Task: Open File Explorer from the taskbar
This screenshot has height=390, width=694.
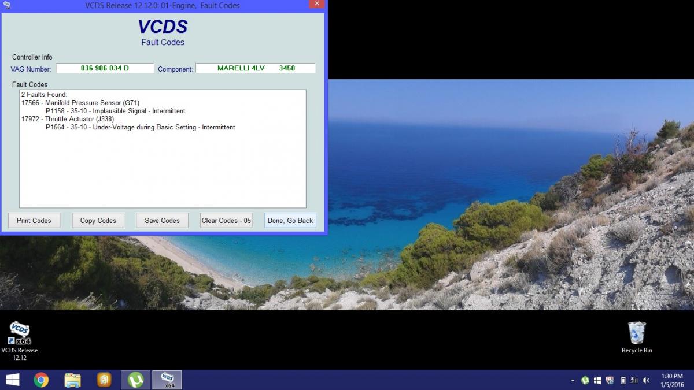Action: click(72, 380)
